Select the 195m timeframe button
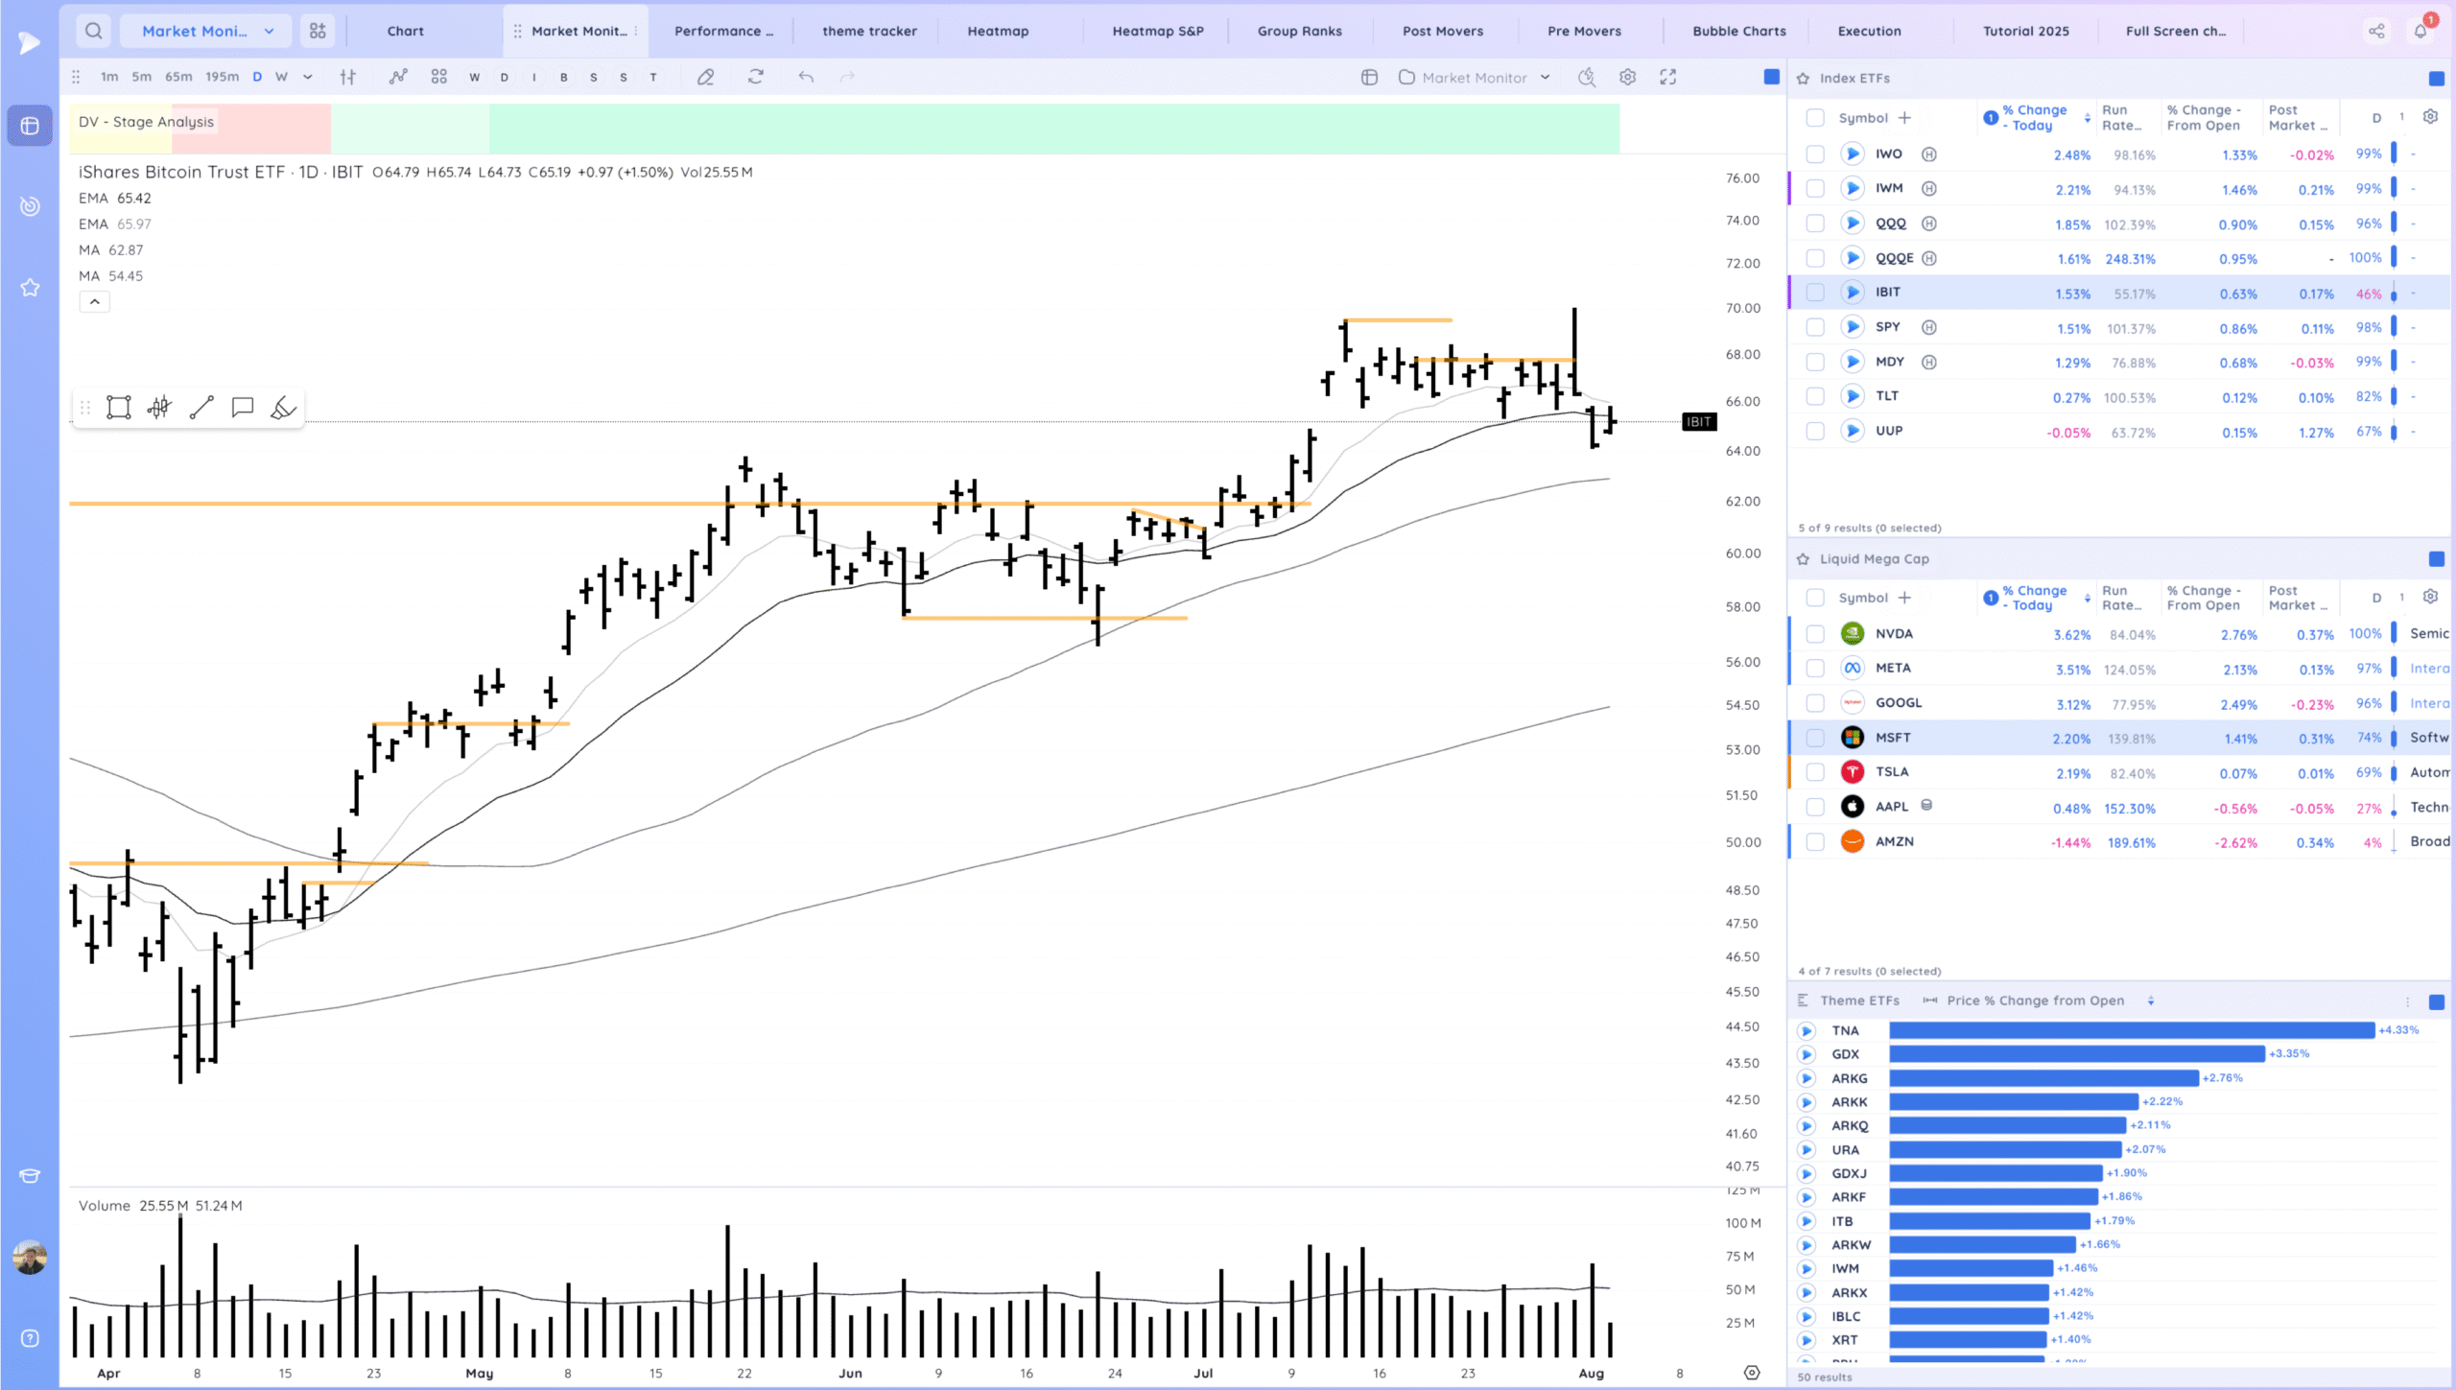 222,77
